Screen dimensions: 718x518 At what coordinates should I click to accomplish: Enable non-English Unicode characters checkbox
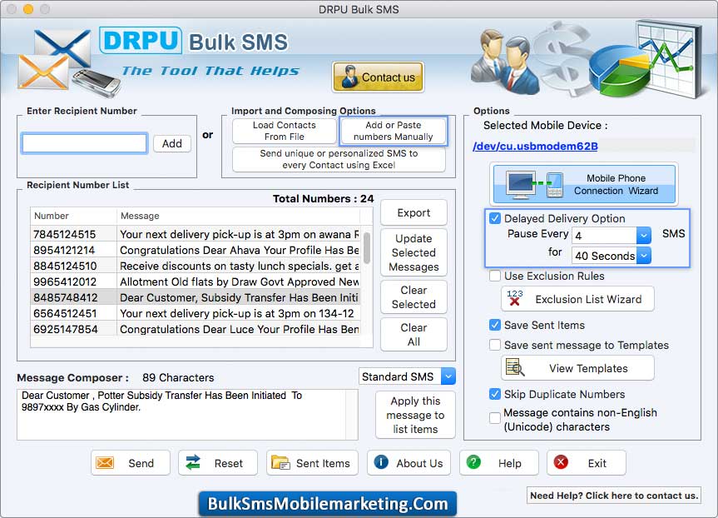click(x=495, y=418)
